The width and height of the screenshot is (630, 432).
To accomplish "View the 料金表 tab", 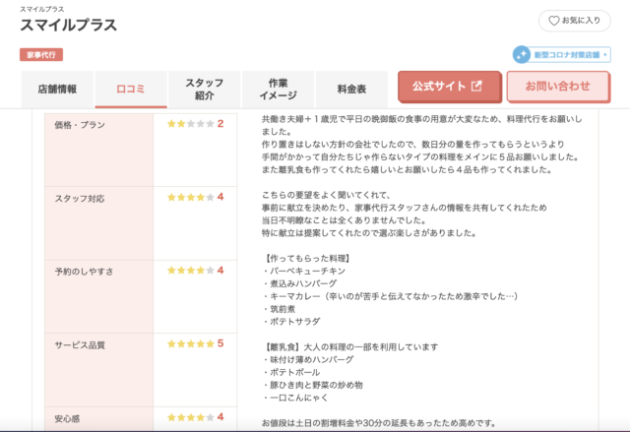I will tap(351, 89).
